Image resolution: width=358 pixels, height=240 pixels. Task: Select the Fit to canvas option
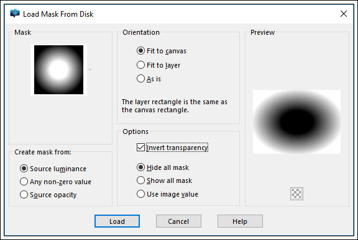point(162,51)
